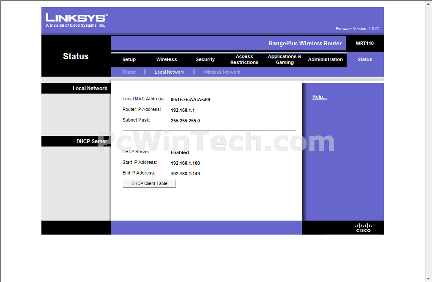Image resolution: width=432 pixels, height=282 pixels.
Task: Click the Local Network section heading
Action: [90, 88]
